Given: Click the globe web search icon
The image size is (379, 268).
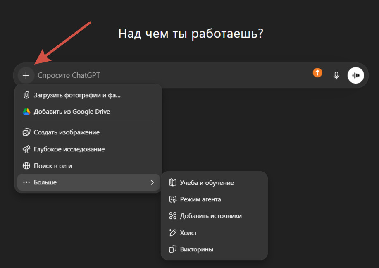Looking at the screenshot, I should coord(26,166).
